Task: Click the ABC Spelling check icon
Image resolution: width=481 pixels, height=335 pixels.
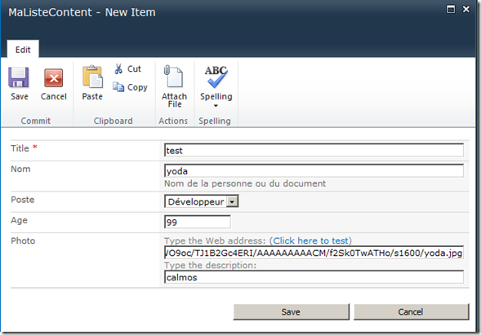Action: [216, 77]
